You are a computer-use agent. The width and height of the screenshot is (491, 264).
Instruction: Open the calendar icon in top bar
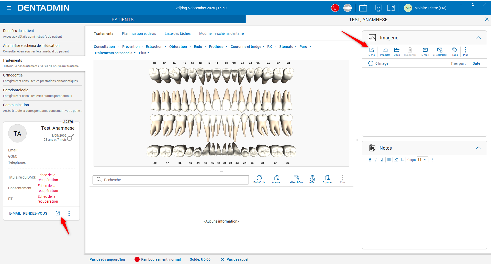coord(363,8)
